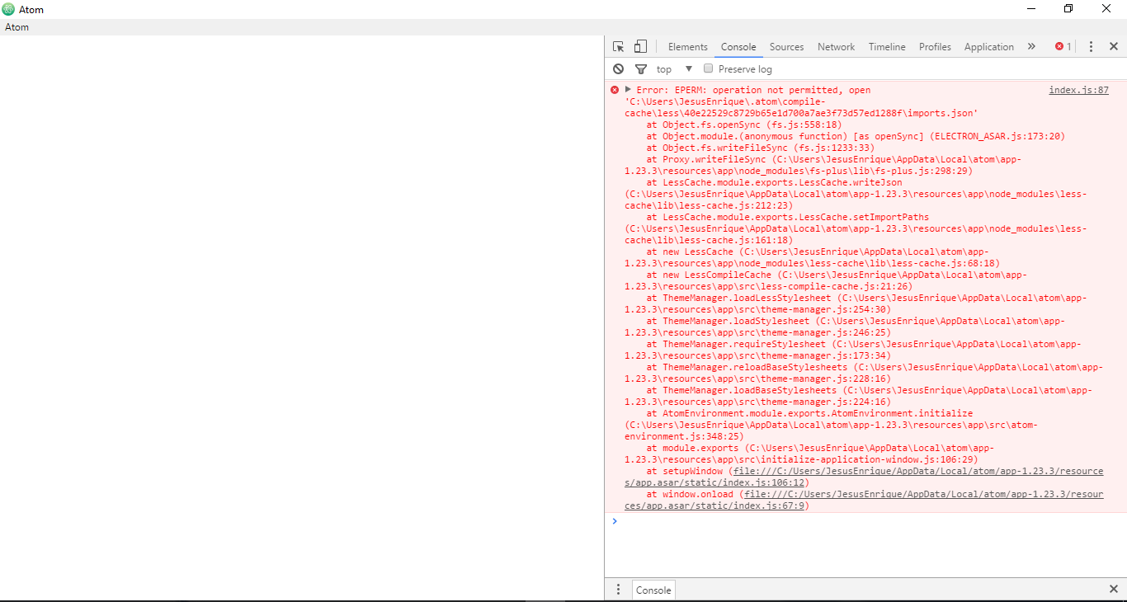This screenshot has height=602, width=1127.
Task: Click the 'Error: EPERM: operation not permitted, open' text
Action: pos(753,91)
